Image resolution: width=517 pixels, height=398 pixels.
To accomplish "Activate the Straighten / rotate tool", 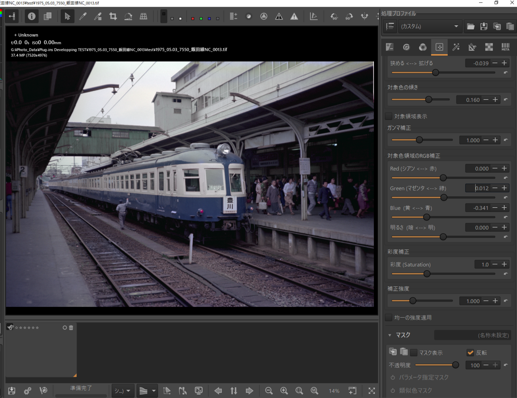I will click(x=128, y=16).
